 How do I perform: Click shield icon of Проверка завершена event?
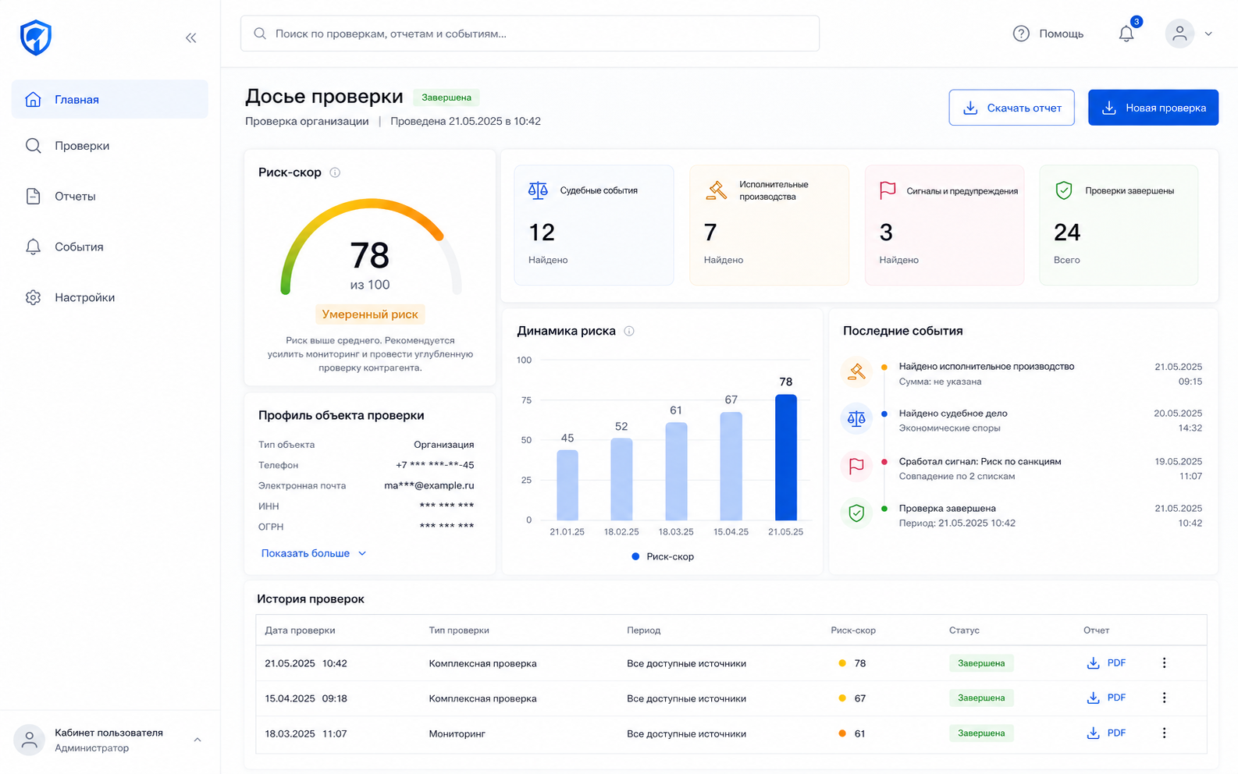[x=856, y=513]
